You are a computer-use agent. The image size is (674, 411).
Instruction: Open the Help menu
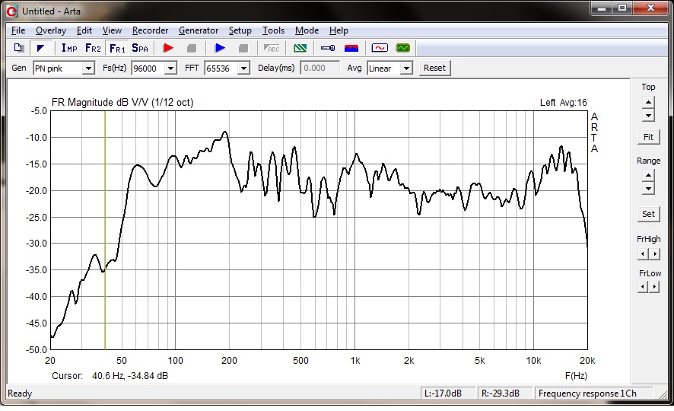[x=339, y=30]
